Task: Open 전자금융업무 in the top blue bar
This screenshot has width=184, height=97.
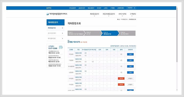Action: click(73, 8)
